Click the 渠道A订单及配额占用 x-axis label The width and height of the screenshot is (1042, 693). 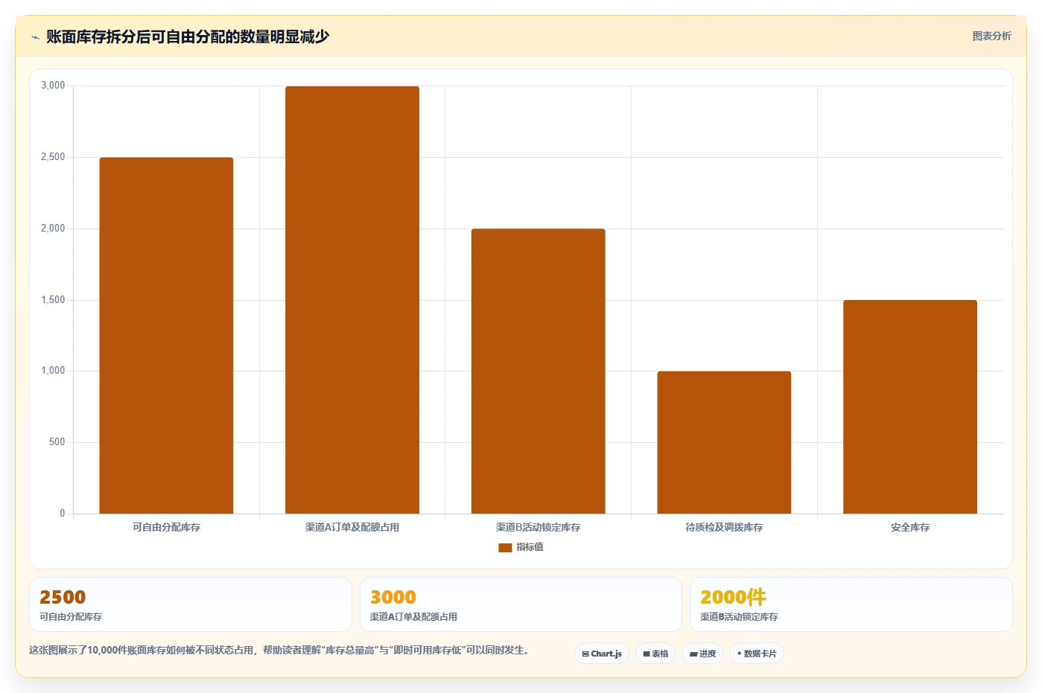352,527
